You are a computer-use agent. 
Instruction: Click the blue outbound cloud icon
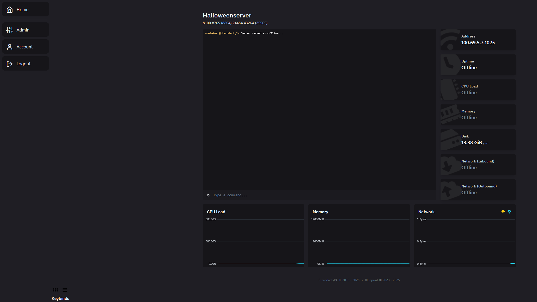509,212
